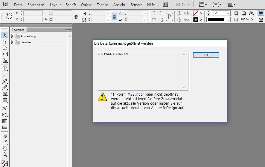Select the Skripte panel tab
This screenshot has height=167, width=265.
point(18,30)
